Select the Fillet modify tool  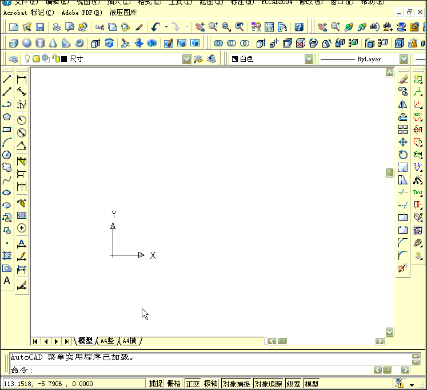403,255
